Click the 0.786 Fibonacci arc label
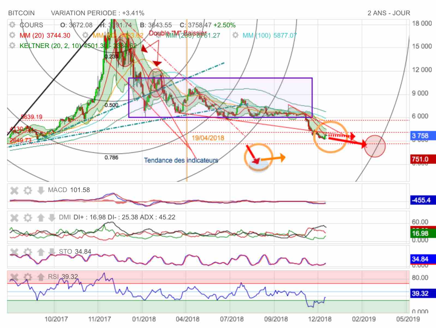This screenshot has height=328, width=436. click(x=111, y=157)
